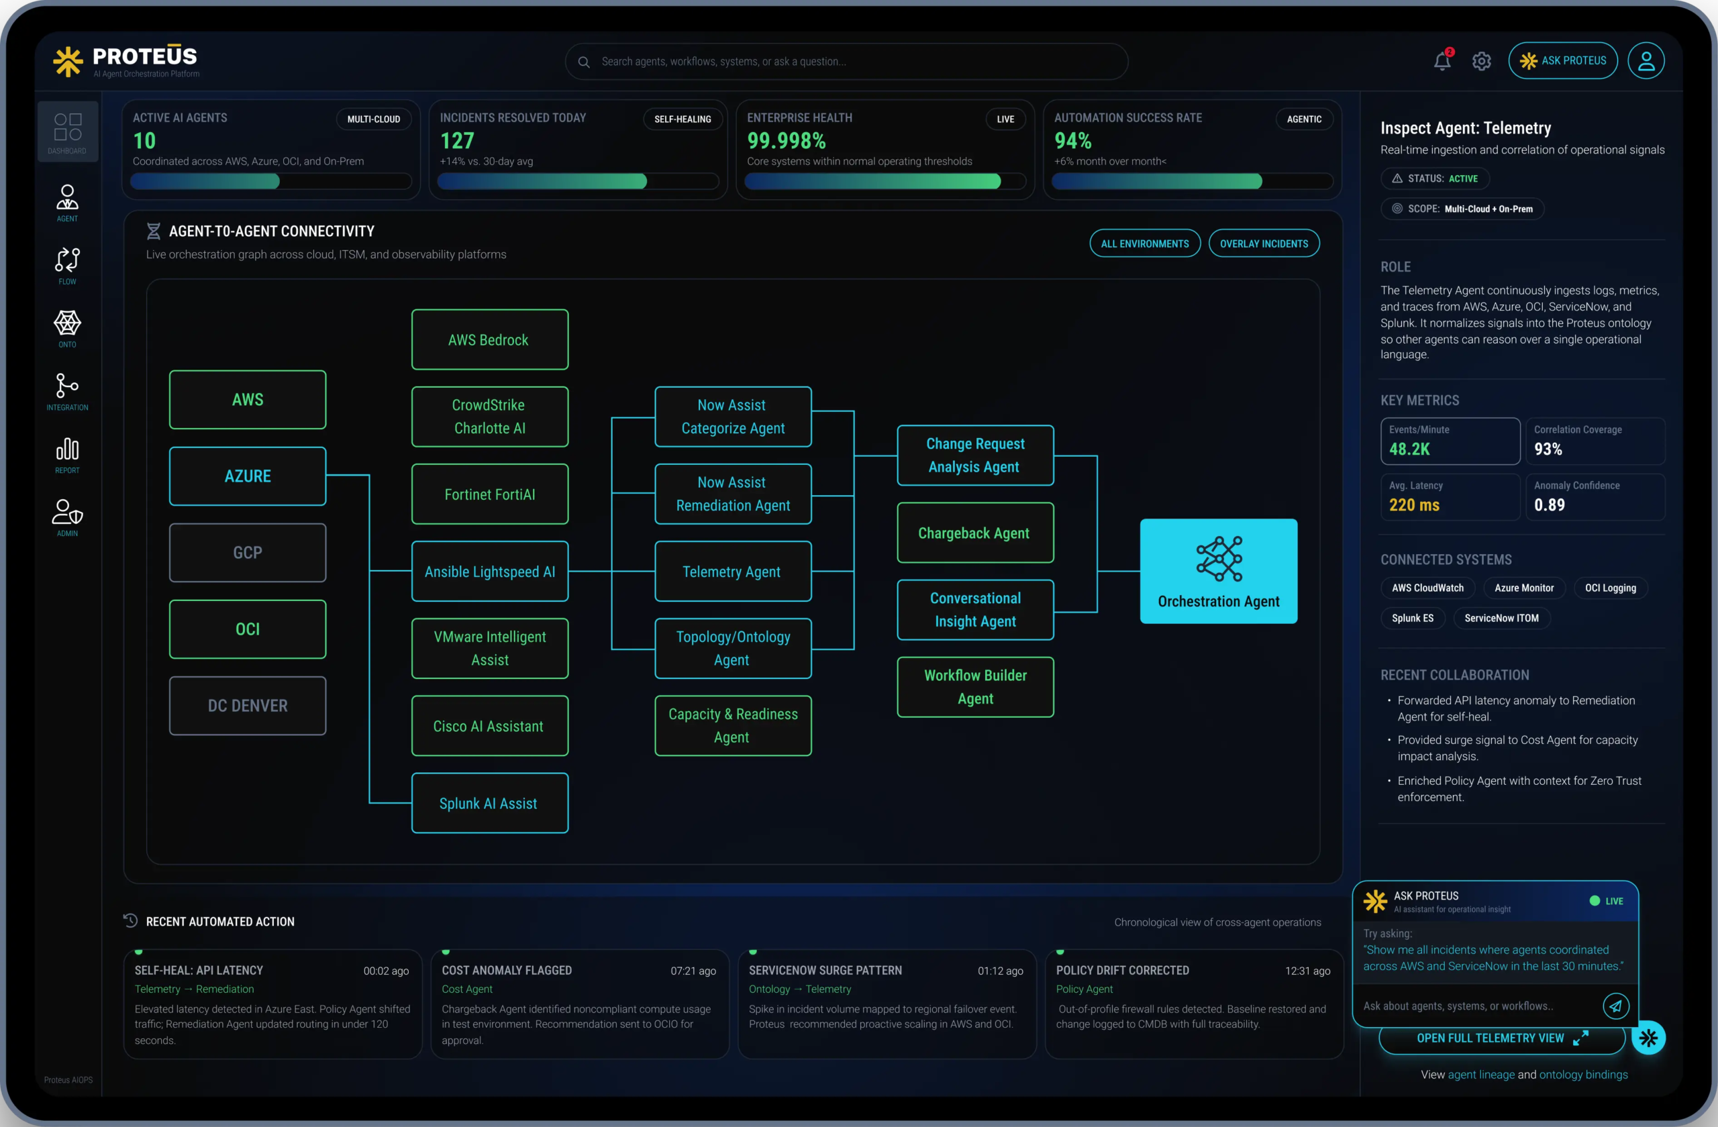Open settings gear icon
The image size is (1718, 1127).
[x=1481, y=61]
